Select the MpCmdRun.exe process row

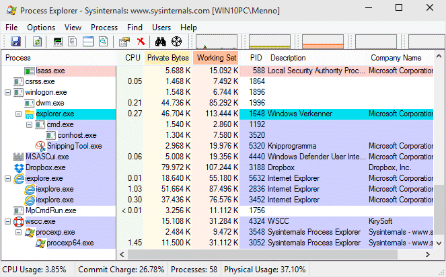coord(217,210)
